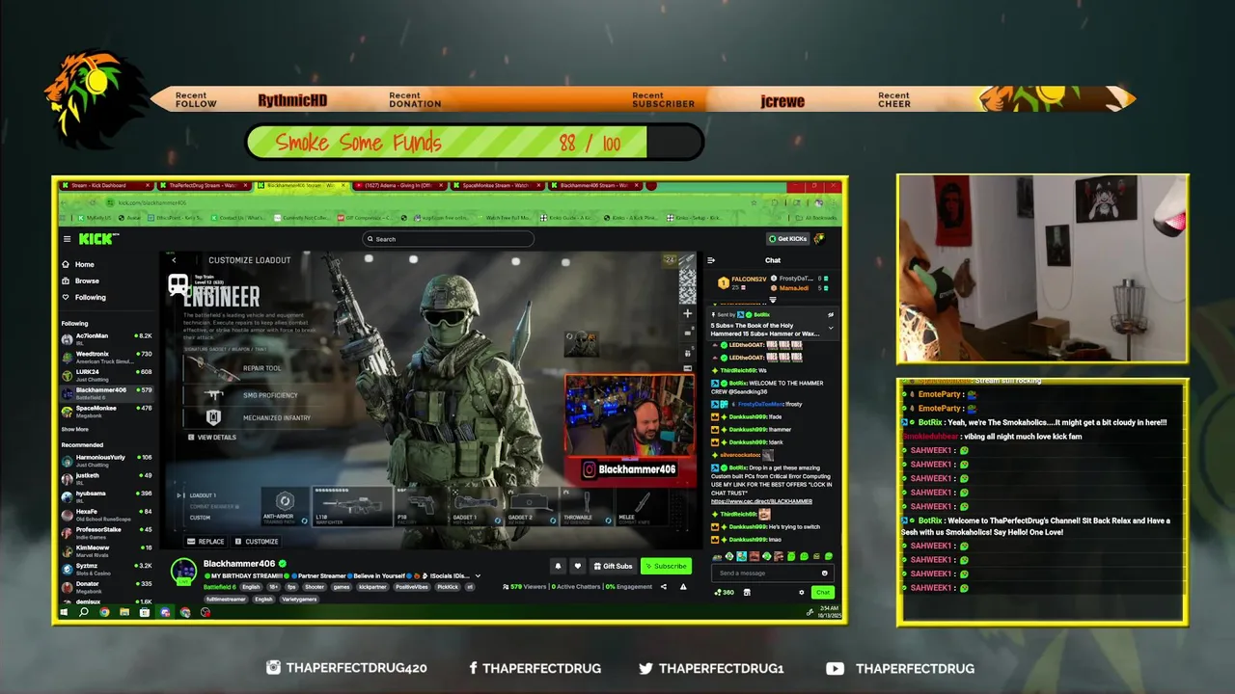Click the Get KICKs button

click(787, 239)
